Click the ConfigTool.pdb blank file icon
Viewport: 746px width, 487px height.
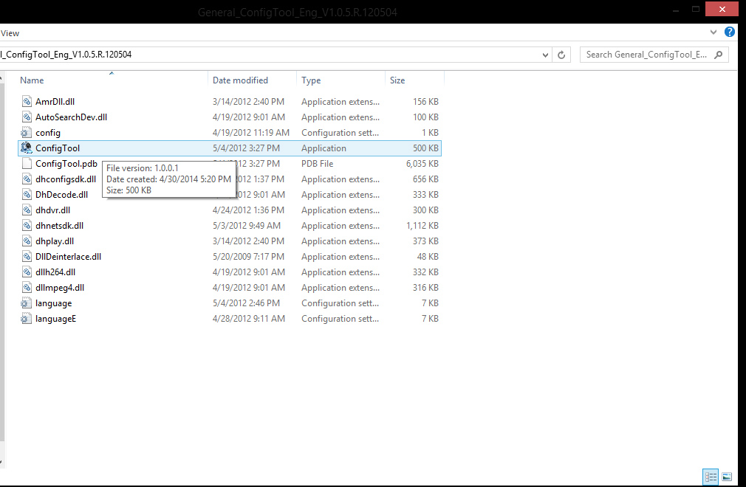coord(27,164)
